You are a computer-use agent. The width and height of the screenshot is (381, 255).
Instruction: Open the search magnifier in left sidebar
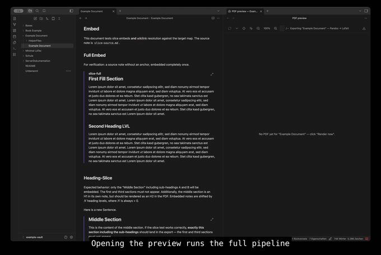[37, 11]
